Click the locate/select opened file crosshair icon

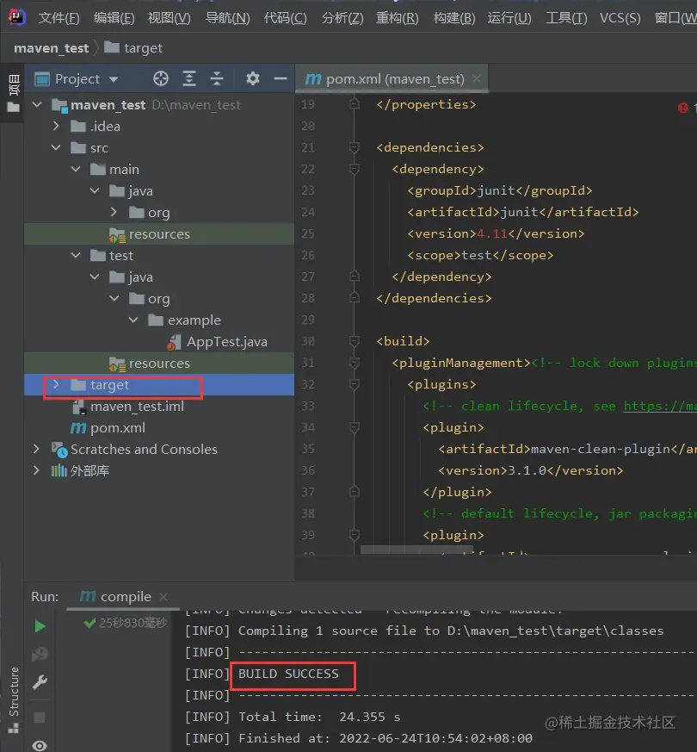pyautogui.click(x=160, y=78)
